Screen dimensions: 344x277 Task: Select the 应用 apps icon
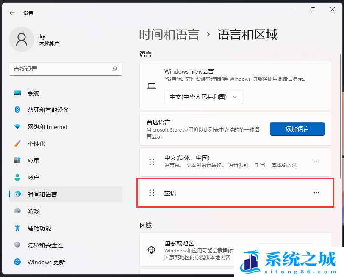click(17, 160)
